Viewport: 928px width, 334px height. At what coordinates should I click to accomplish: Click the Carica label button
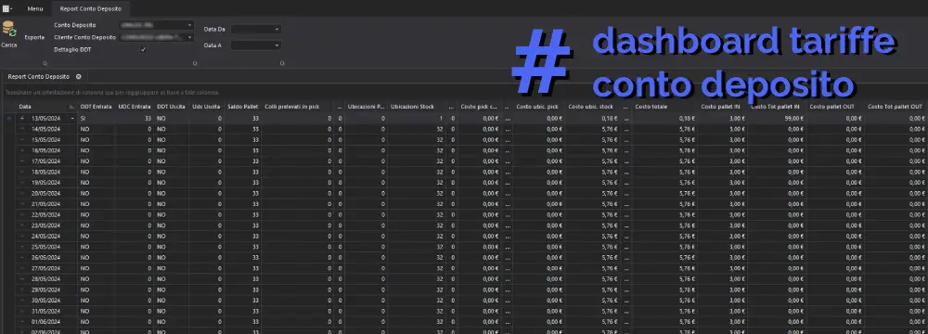9,45
